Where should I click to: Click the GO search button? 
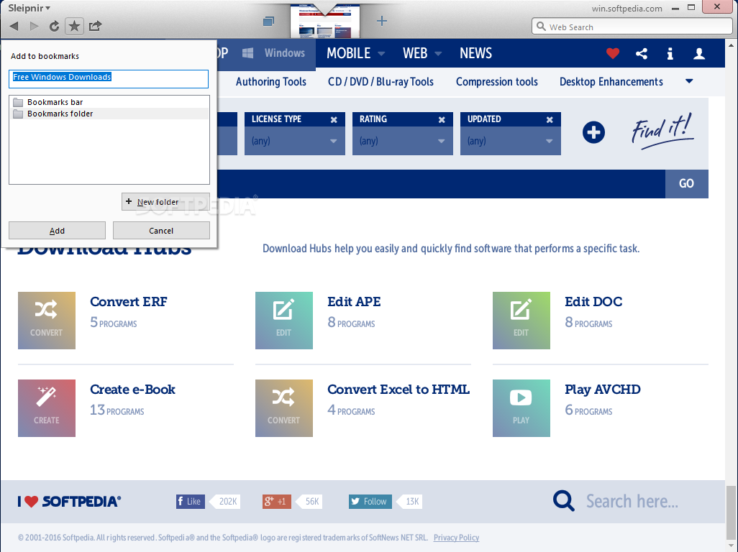point(687,184)
